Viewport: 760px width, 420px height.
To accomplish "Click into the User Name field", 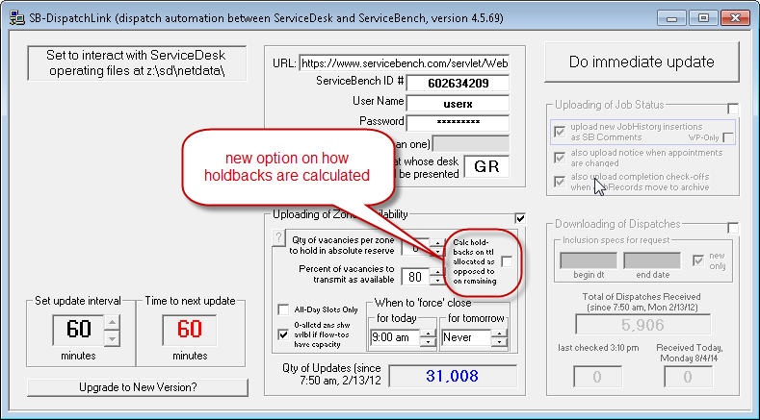I will [x=457, y=103].
